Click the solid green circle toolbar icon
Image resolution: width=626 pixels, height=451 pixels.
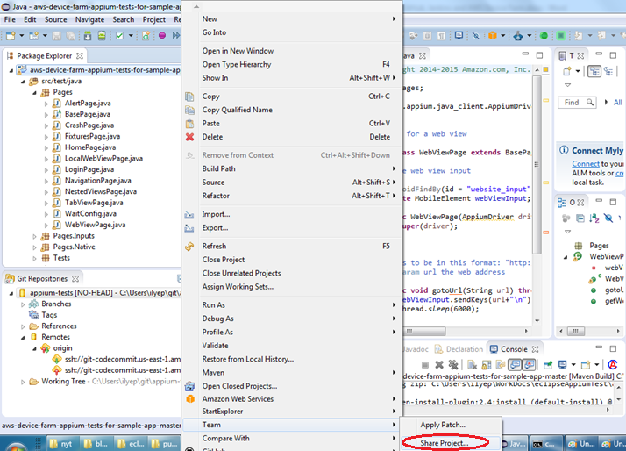tap(544, 36)
